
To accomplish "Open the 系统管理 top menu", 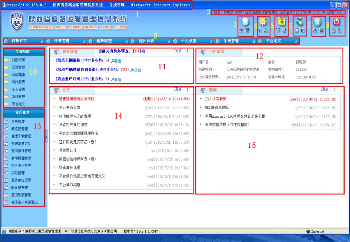I will tap(231, 41).
